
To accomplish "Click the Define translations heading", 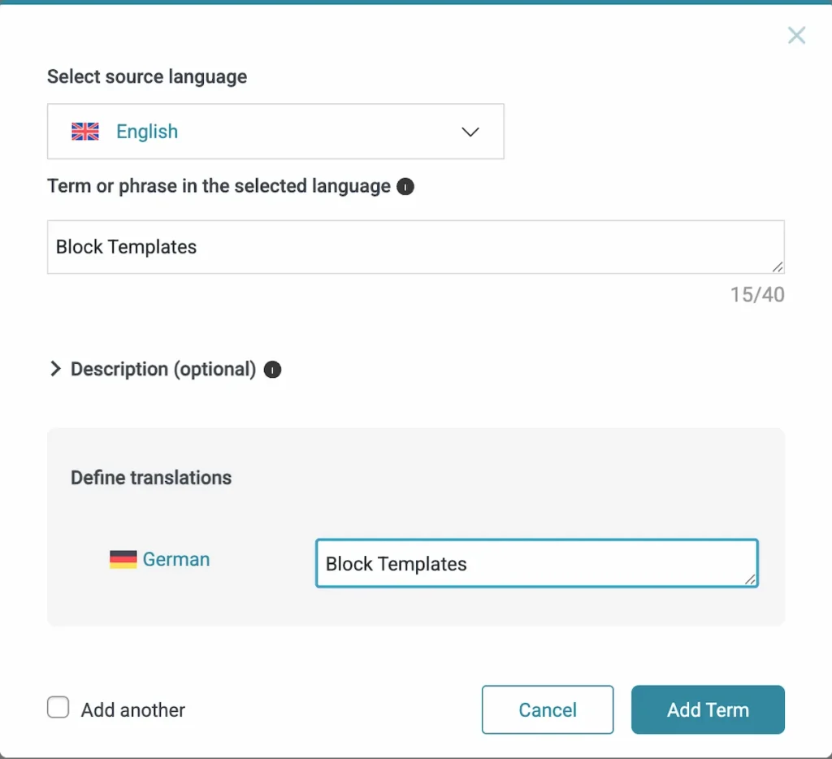I will tap(151, 478).
